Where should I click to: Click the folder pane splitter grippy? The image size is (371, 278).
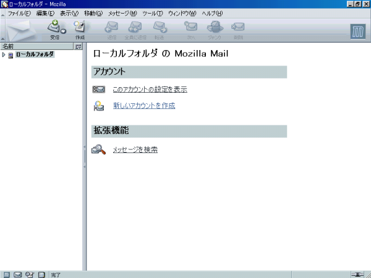pos(85,156)
